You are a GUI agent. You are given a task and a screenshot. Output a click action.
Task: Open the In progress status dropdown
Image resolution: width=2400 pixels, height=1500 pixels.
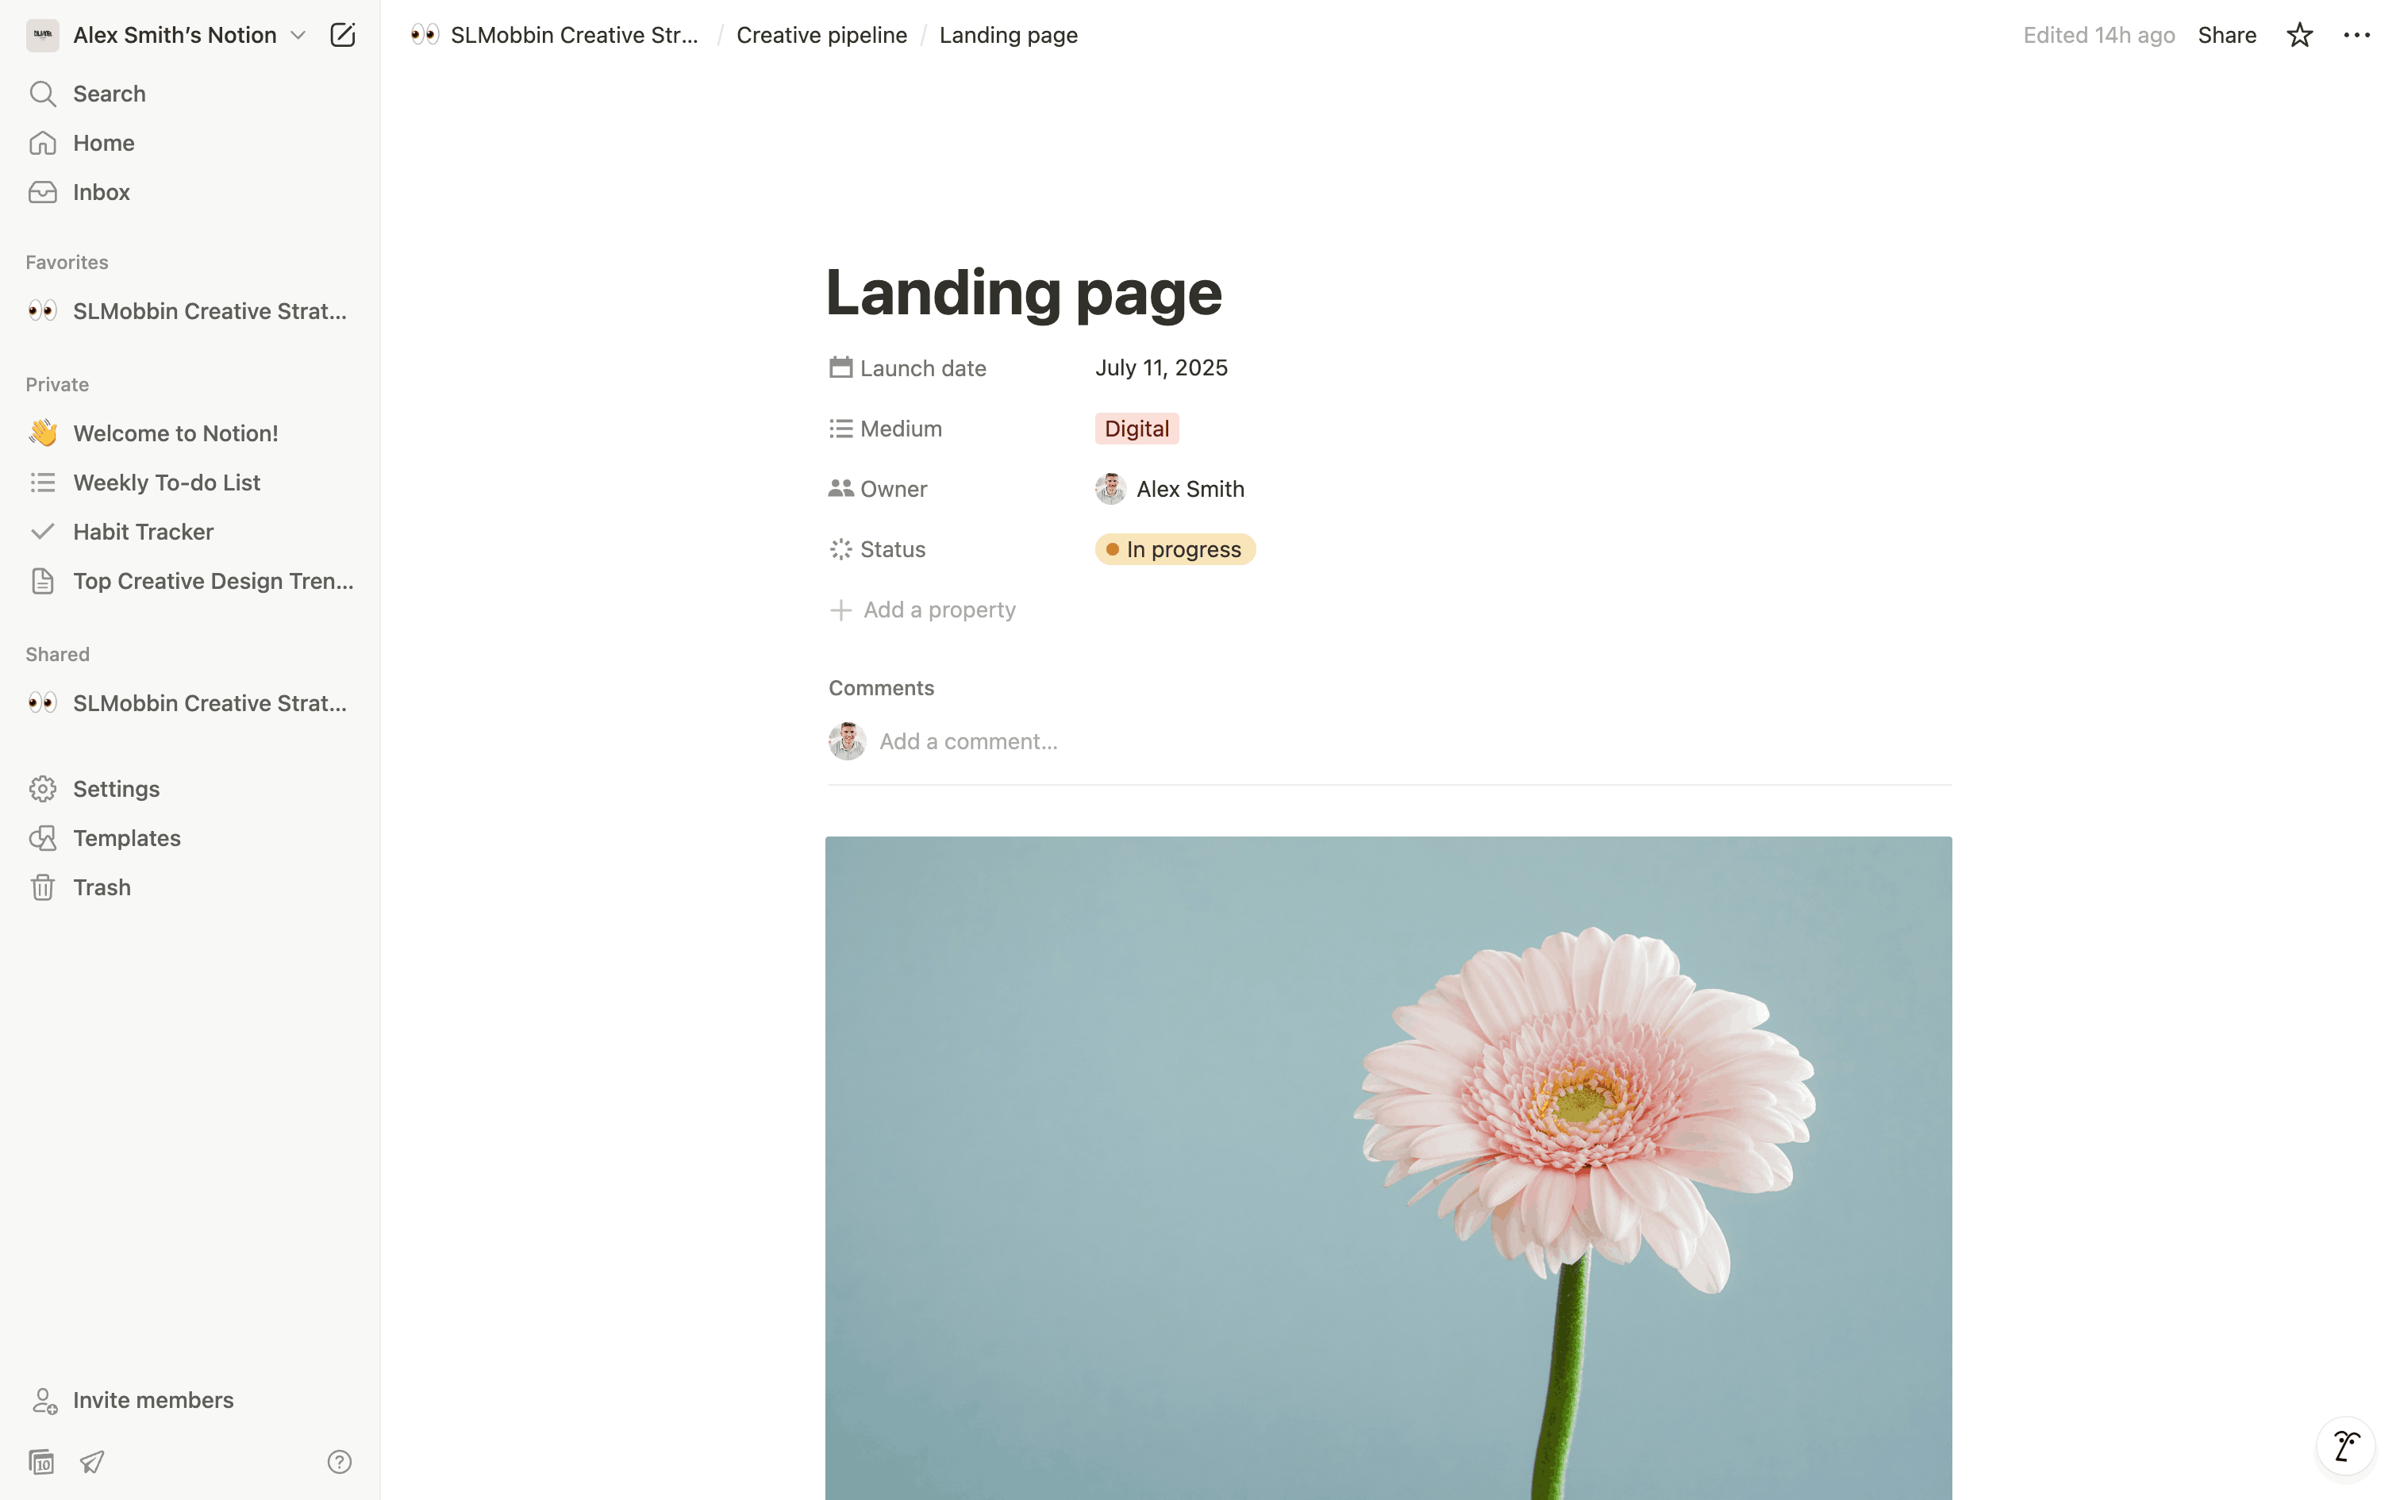pos(1175,549)
